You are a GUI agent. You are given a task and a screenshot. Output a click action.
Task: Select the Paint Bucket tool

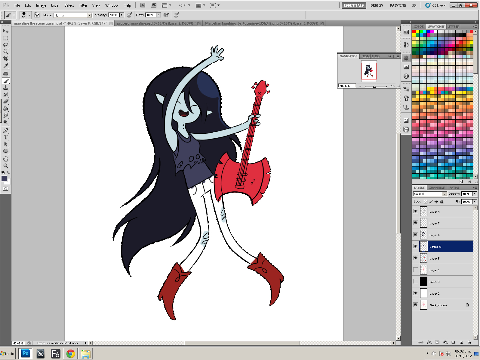click(x=6, y=108)
